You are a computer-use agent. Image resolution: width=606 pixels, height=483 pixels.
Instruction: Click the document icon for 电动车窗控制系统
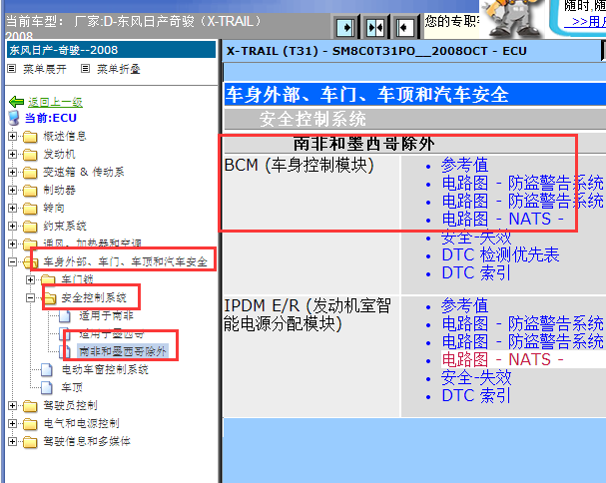pyautogui.click(x=47, y=370)
